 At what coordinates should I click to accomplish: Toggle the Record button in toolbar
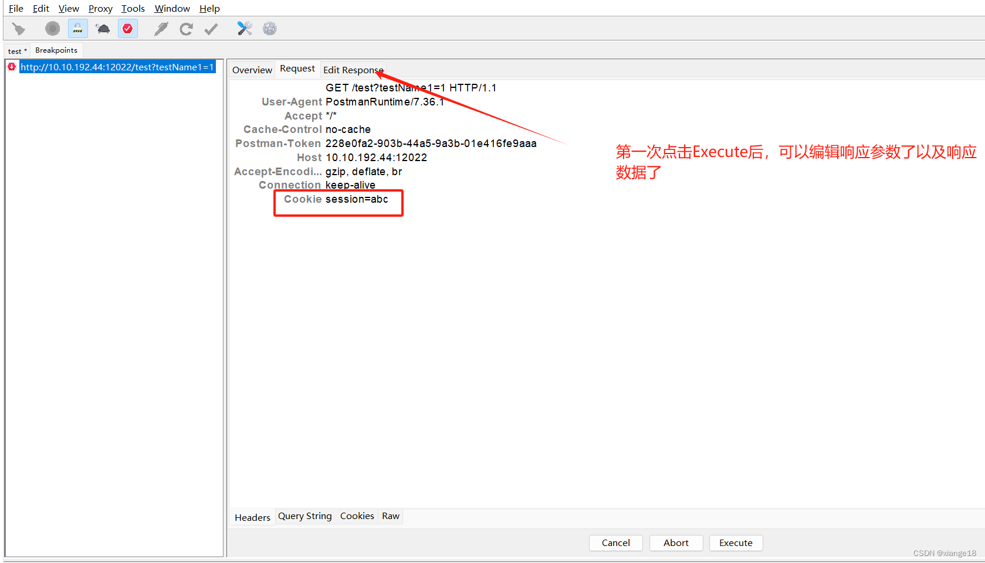tap(53, 29)
